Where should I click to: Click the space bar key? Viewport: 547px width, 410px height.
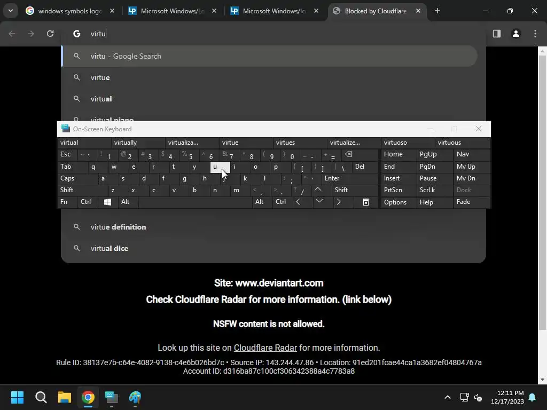196,202
